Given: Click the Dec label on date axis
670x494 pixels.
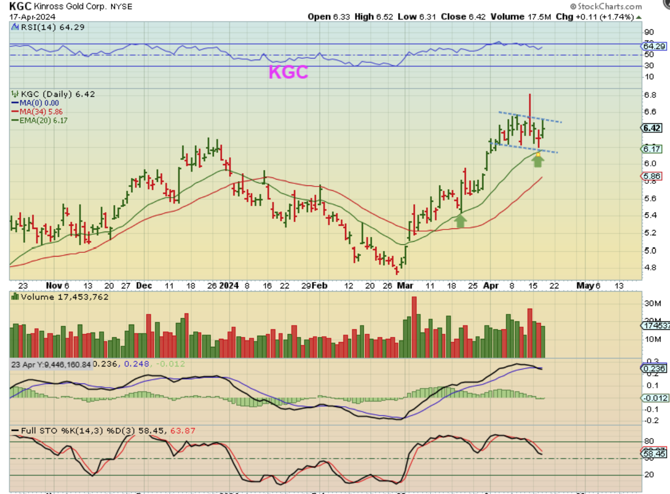Looking at the screenshot, I should (x=145, y=285).
